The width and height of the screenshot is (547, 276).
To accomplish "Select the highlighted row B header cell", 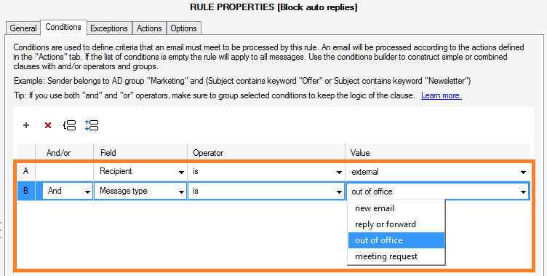I will (25, 191).
